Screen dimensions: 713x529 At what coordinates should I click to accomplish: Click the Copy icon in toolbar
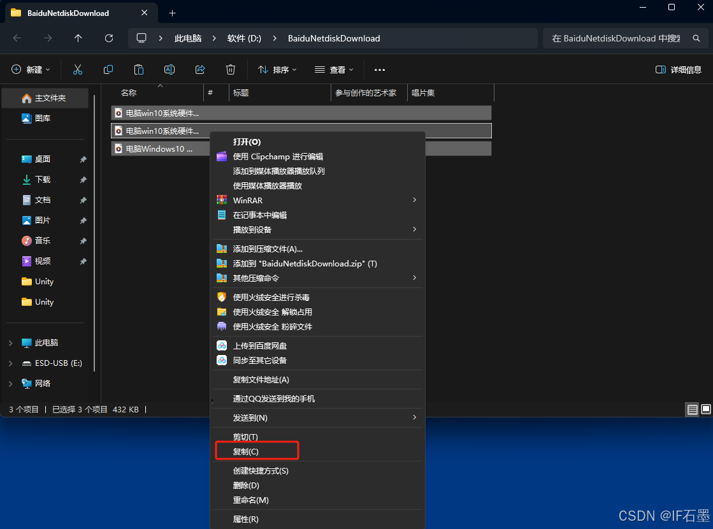108,69
